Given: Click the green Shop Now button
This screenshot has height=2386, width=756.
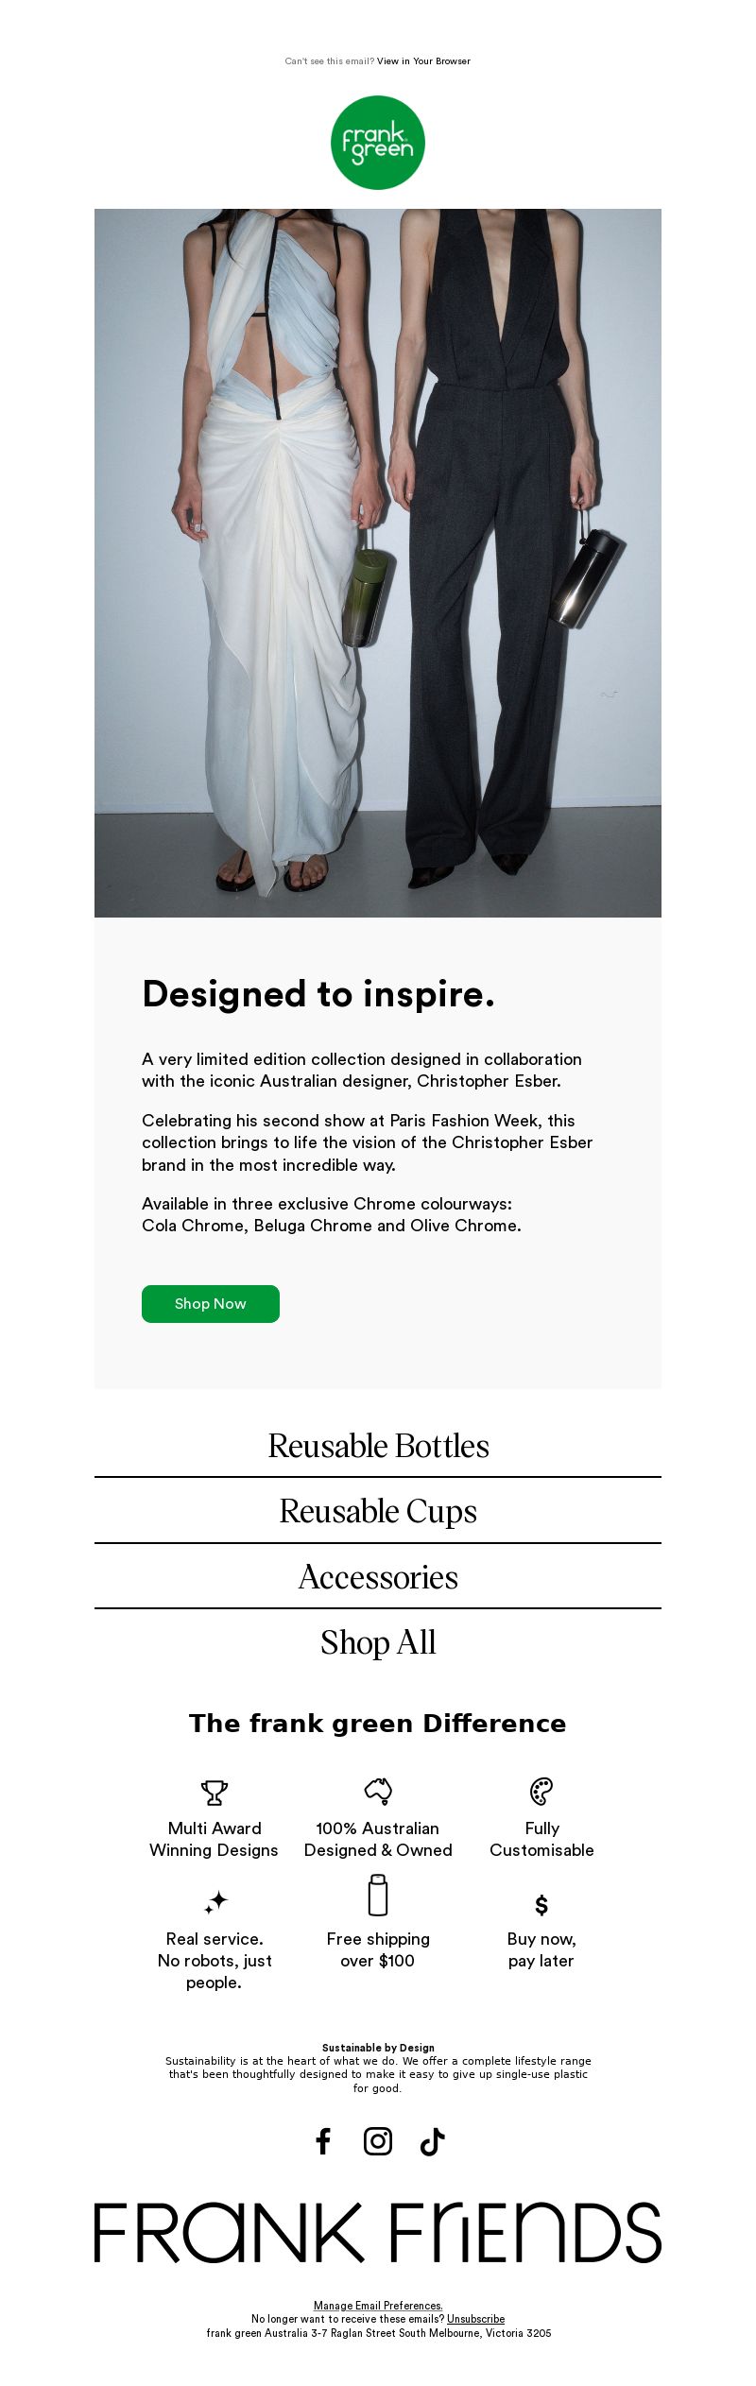Looking at the screenshot, I should pos(211,1304).
